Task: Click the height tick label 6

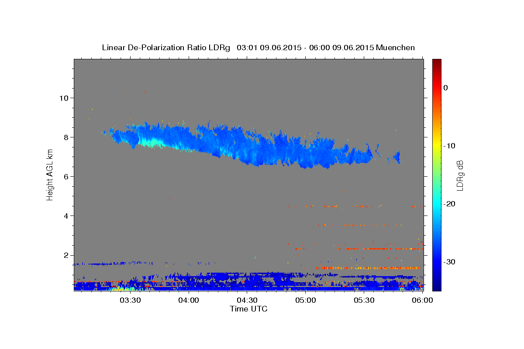Action: coord(65,176)
